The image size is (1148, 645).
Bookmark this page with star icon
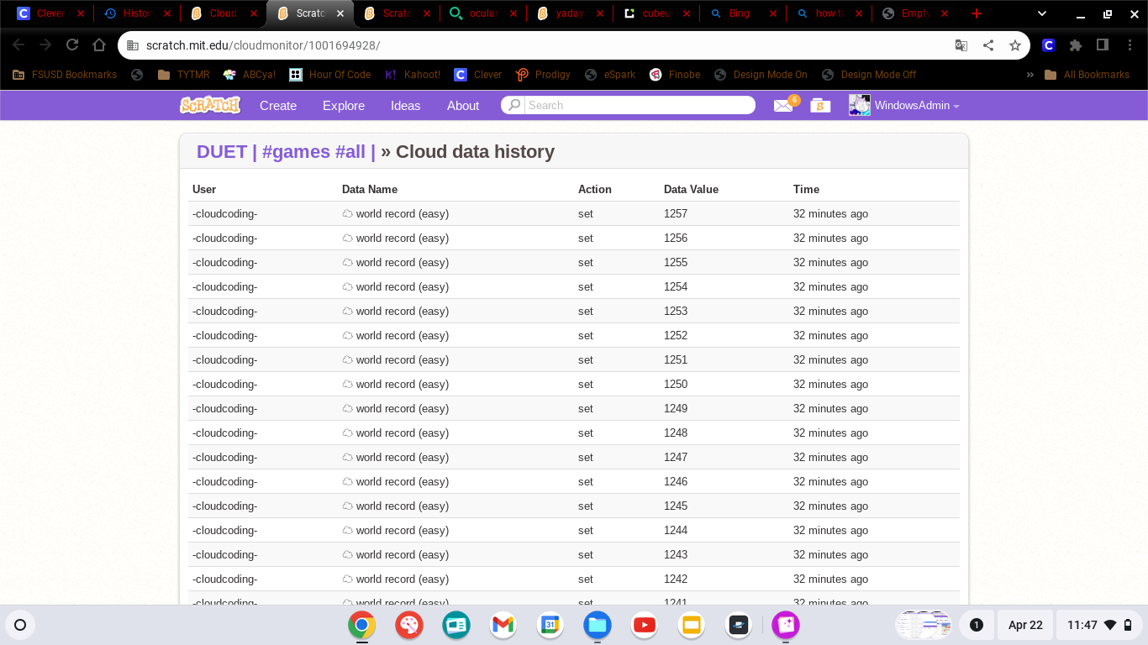[x=1015, y=45]
